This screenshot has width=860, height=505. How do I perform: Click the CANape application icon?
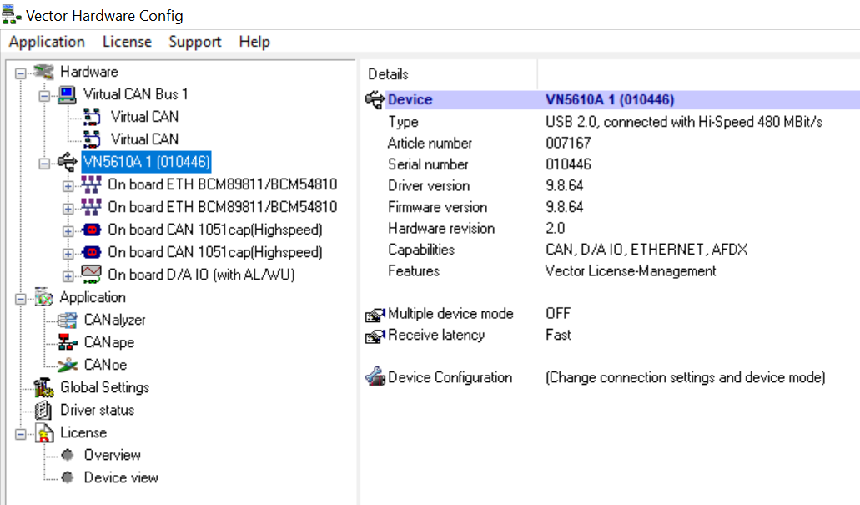[68, 342]
